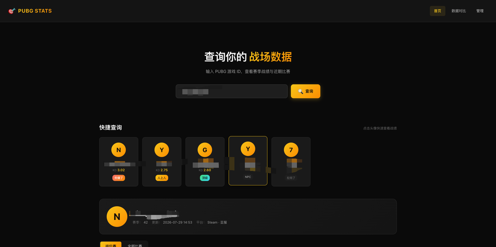The height and width of the screenshot is (247, 496).
Task: Open the 管理 navigation item
Action: 480,11
